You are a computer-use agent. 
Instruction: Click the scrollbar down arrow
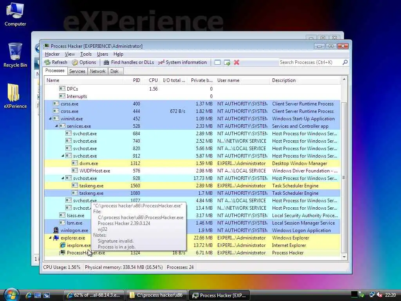[x=344, y=257]
